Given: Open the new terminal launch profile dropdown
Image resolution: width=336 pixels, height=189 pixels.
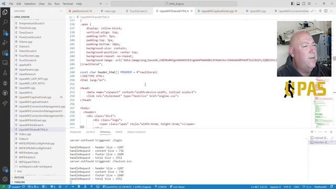Looking at the screenshot, I should point(315,132).
